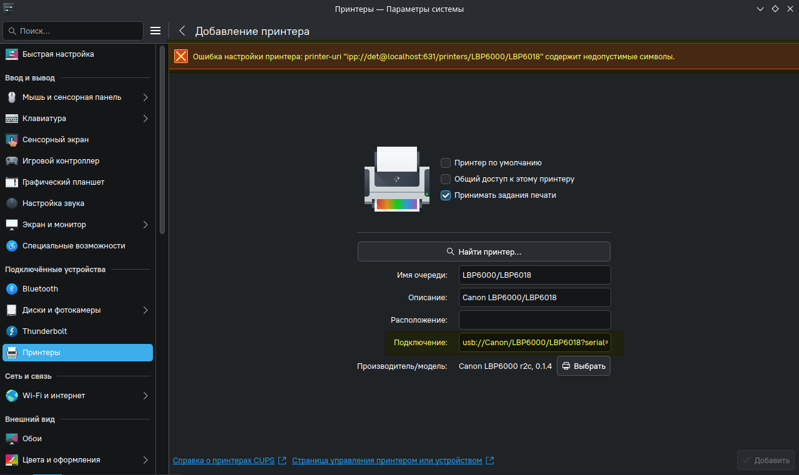Select Графический планшет in sidebar
Image resolution: width=799 pixels, height=475 pixels.
click(78, 182)
